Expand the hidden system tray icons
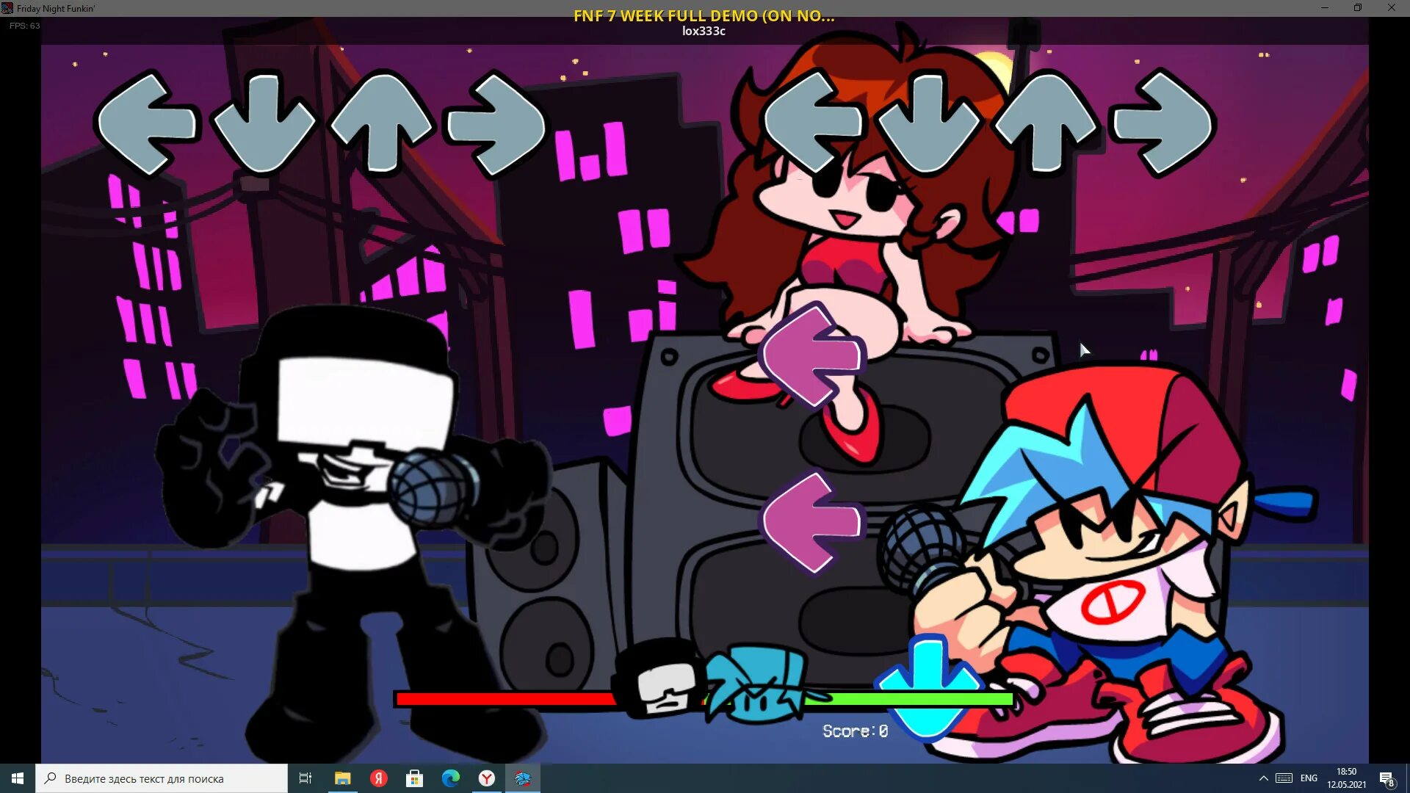Viewport: 1410px width, 793px height. coord(1263,778)
